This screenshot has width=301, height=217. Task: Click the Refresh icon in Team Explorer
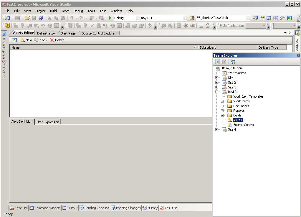tap(217, 62)
